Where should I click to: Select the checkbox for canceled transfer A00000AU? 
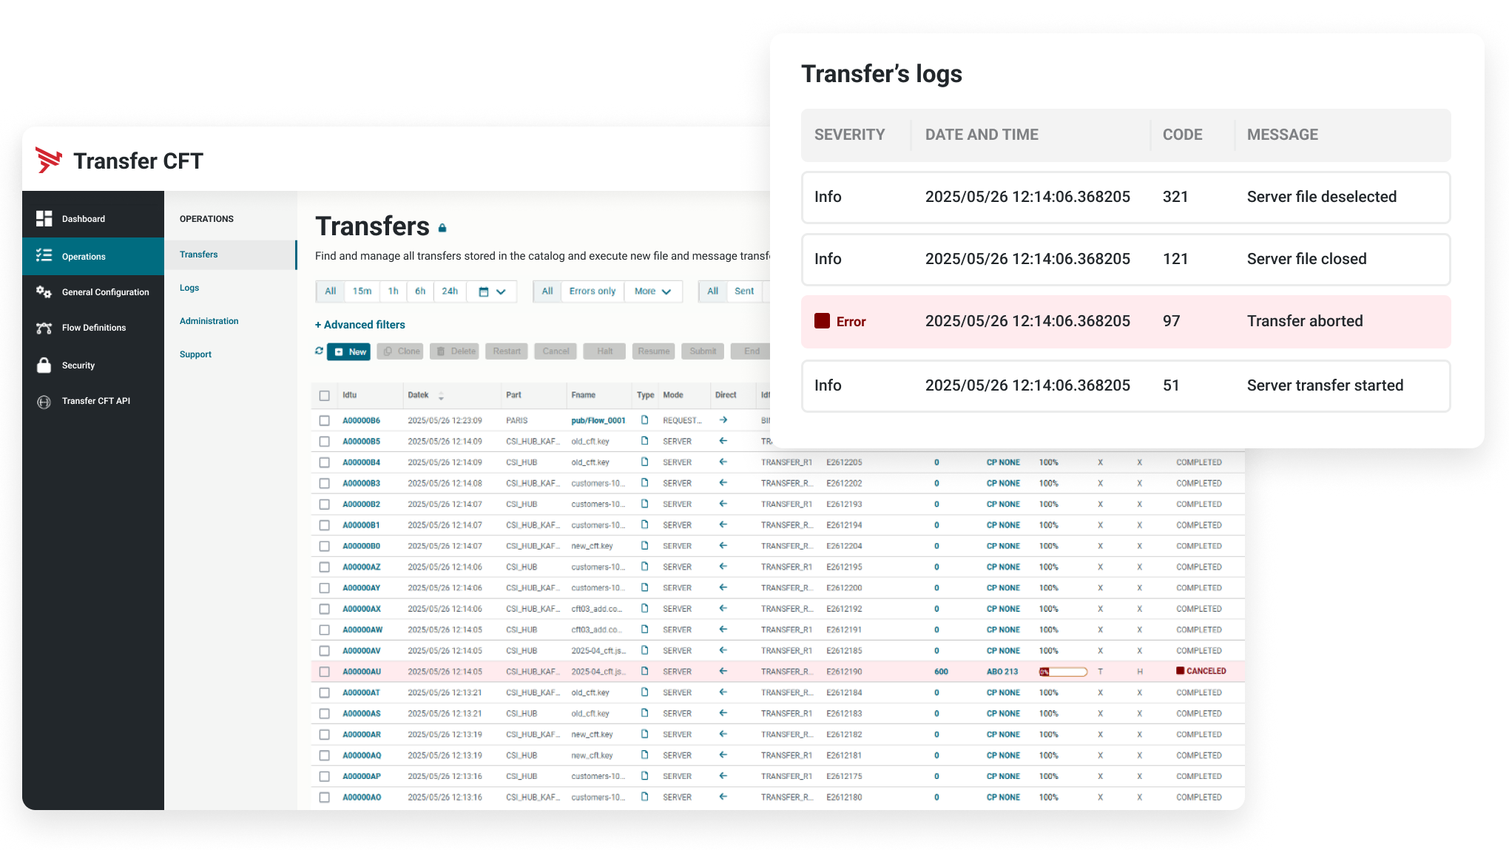click(x=324, y=672)
